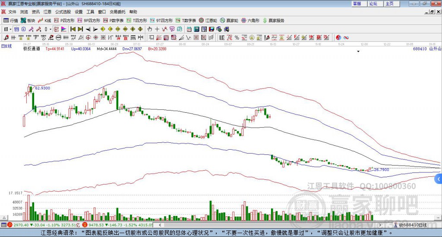Open the T四方形 tool
This screenshot has width=442, height=237.
pos(137,21)
